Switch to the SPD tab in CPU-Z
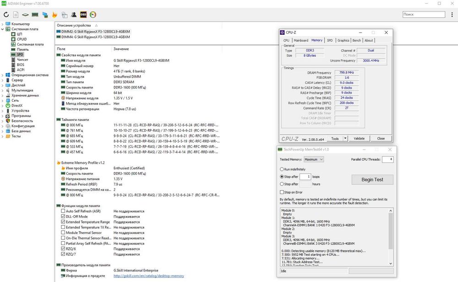This screenshot has width=458, height=282. click(x=330, y=40)
